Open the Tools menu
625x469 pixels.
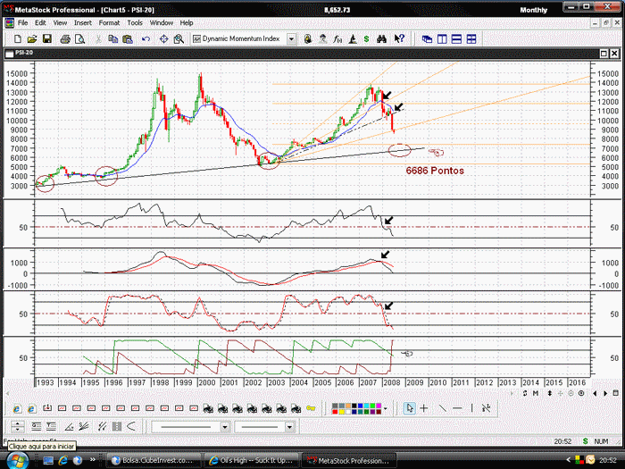click(x=135, y=22)
